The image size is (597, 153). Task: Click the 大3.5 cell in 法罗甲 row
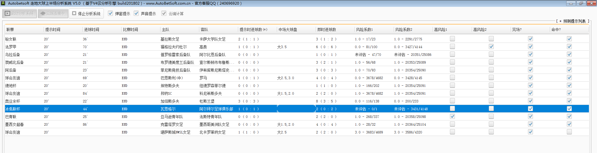[282, 47]
